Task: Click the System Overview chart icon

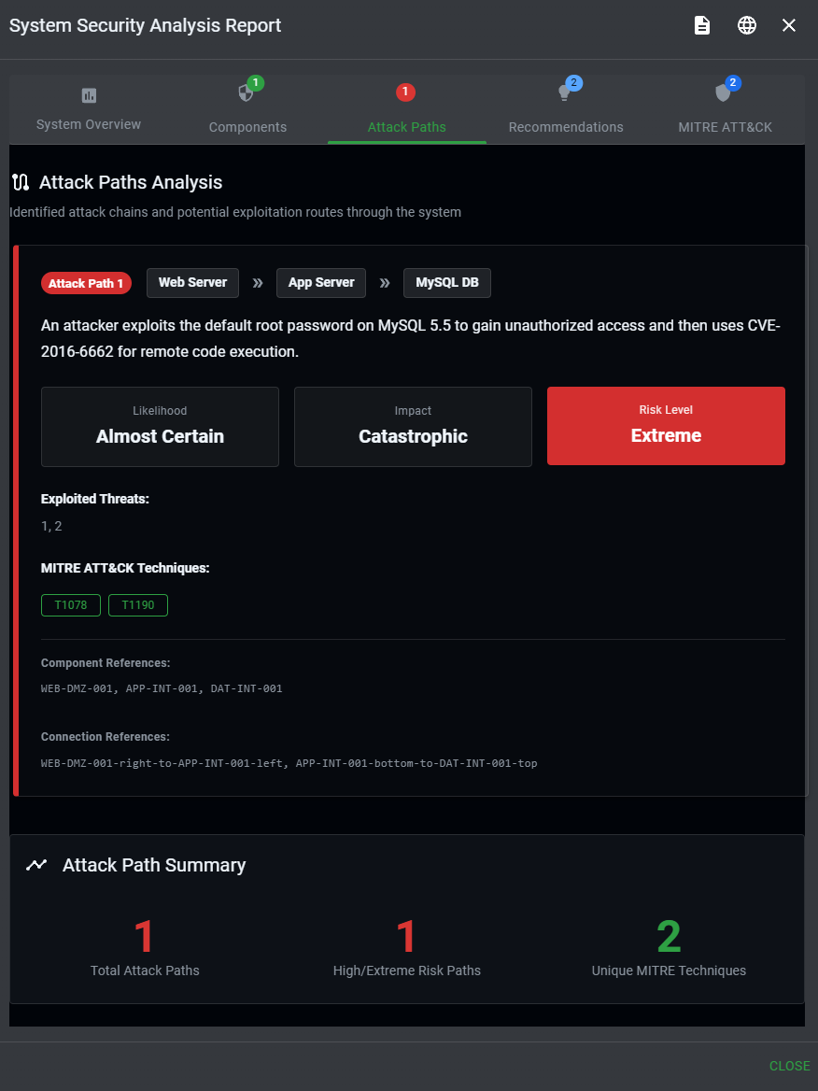Action: coord(89,95)
